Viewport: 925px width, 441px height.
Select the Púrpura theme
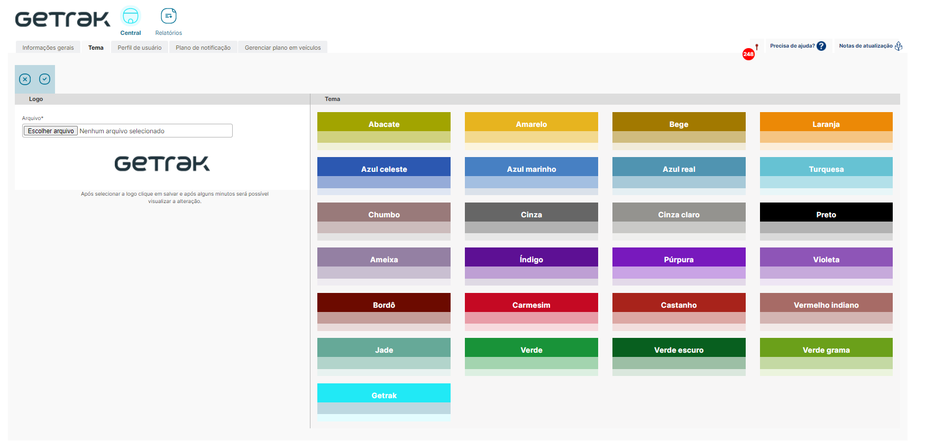coord(679,267)
